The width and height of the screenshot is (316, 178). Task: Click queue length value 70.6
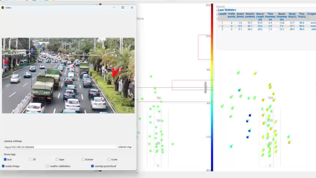pos(260,26)
